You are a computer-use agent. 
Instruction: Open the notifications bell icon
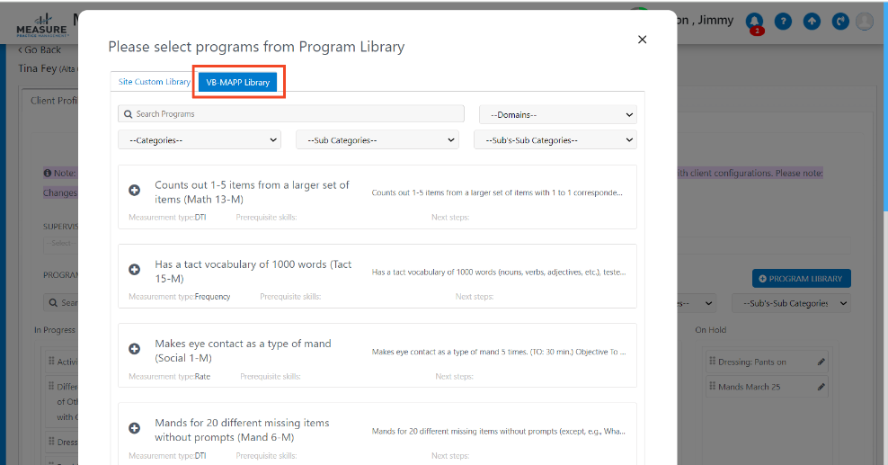click(x=754, y=22)
